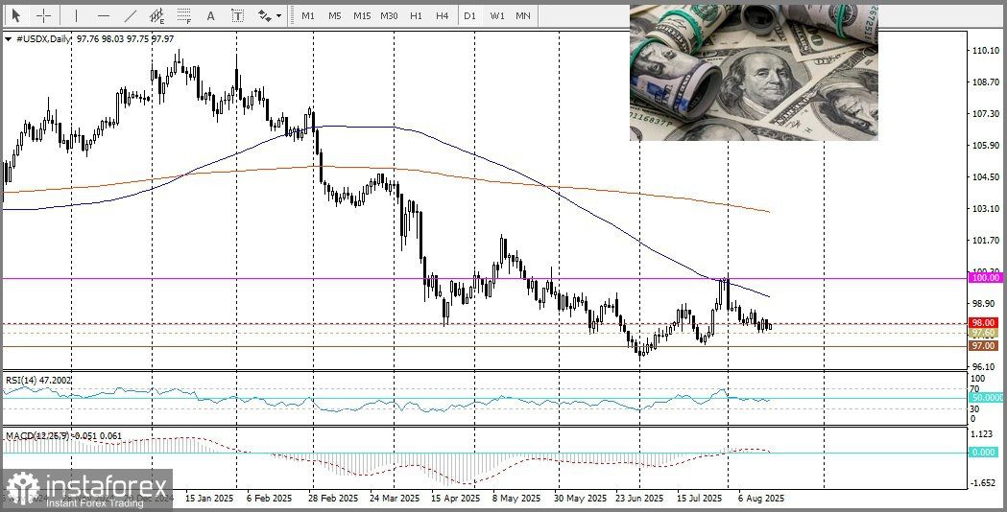Select the cursor arrow tool
The height and width of the screenshot is (512, 1007).
pos(16,15)
